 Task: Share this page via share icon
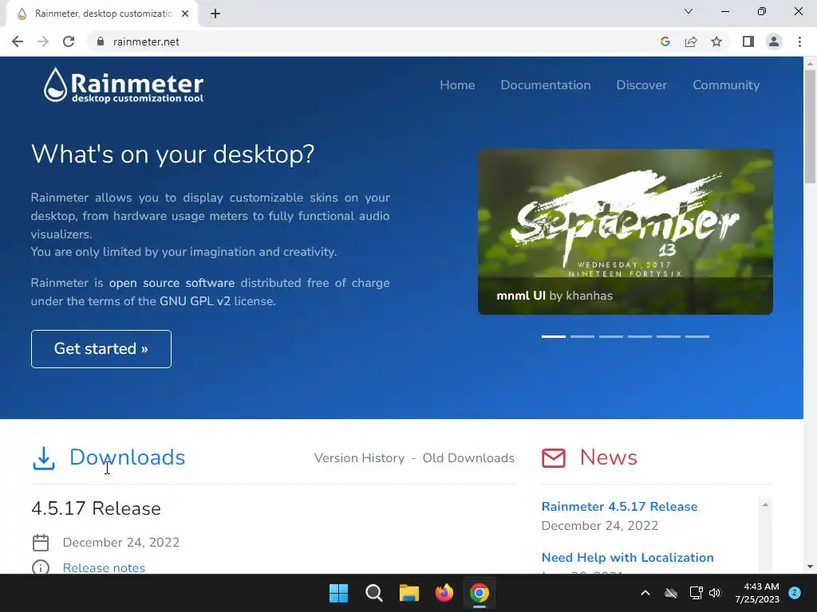tap(691, 41)
